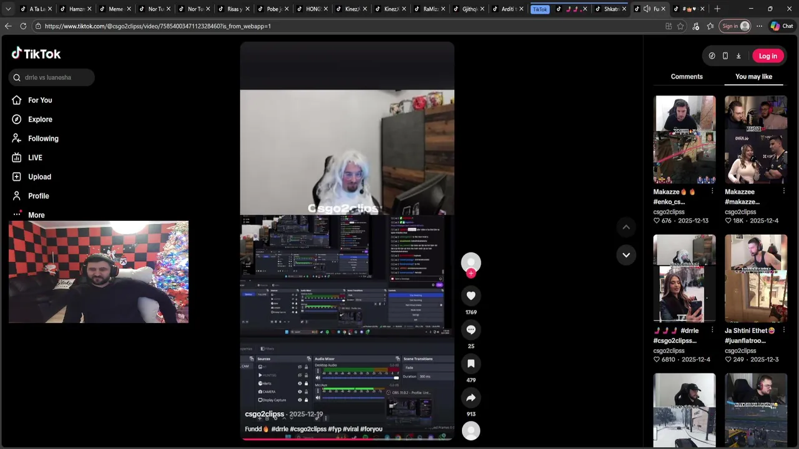The height and width of the screenshot is (449, 799).
Task: Open csgo2clipss author under Makazze #enko_cs card
Action: 669,212
